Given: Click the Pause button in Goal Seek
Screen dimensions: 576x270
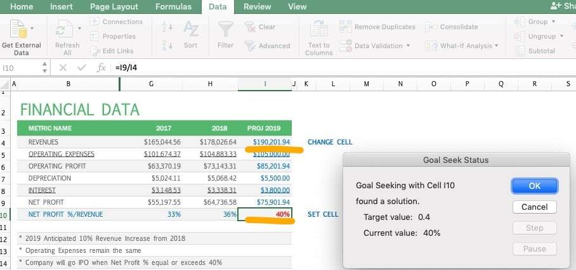Looking at the screenshot, I should [535, 248].
